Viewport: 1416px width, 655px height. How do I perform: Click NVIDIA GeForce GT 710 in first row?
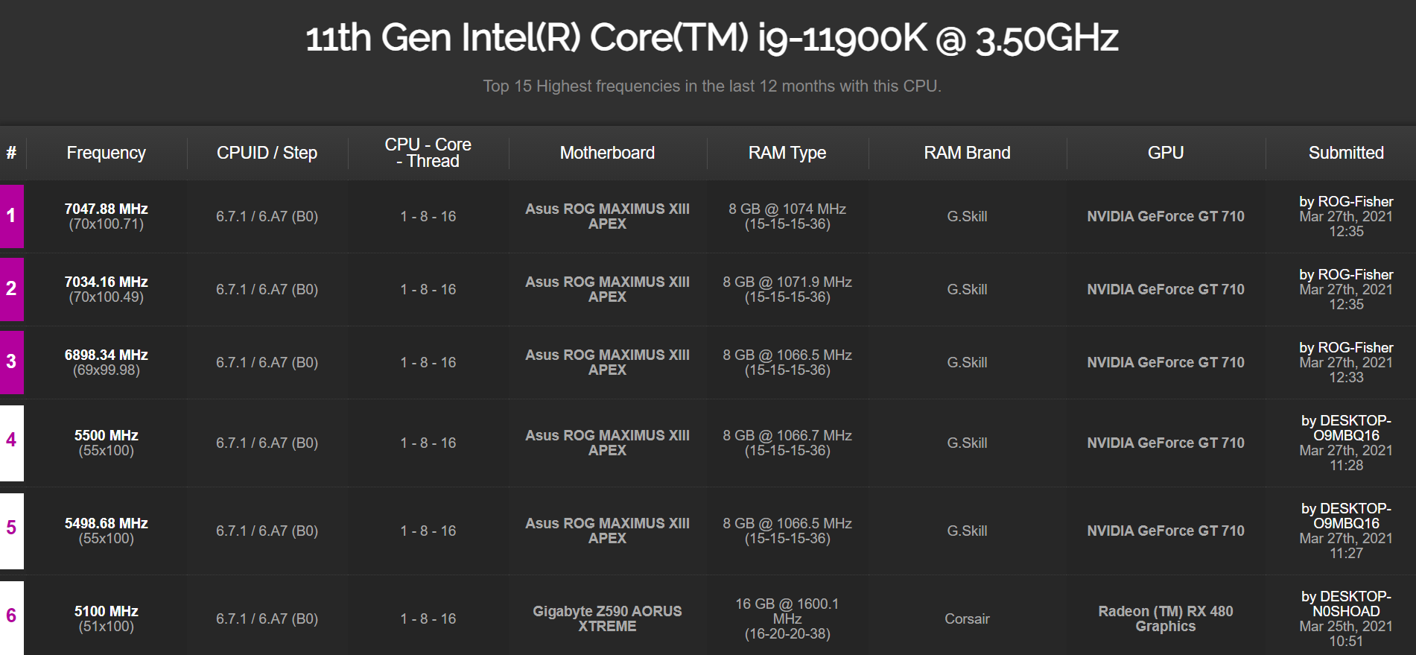click(x=1165, y=216)
